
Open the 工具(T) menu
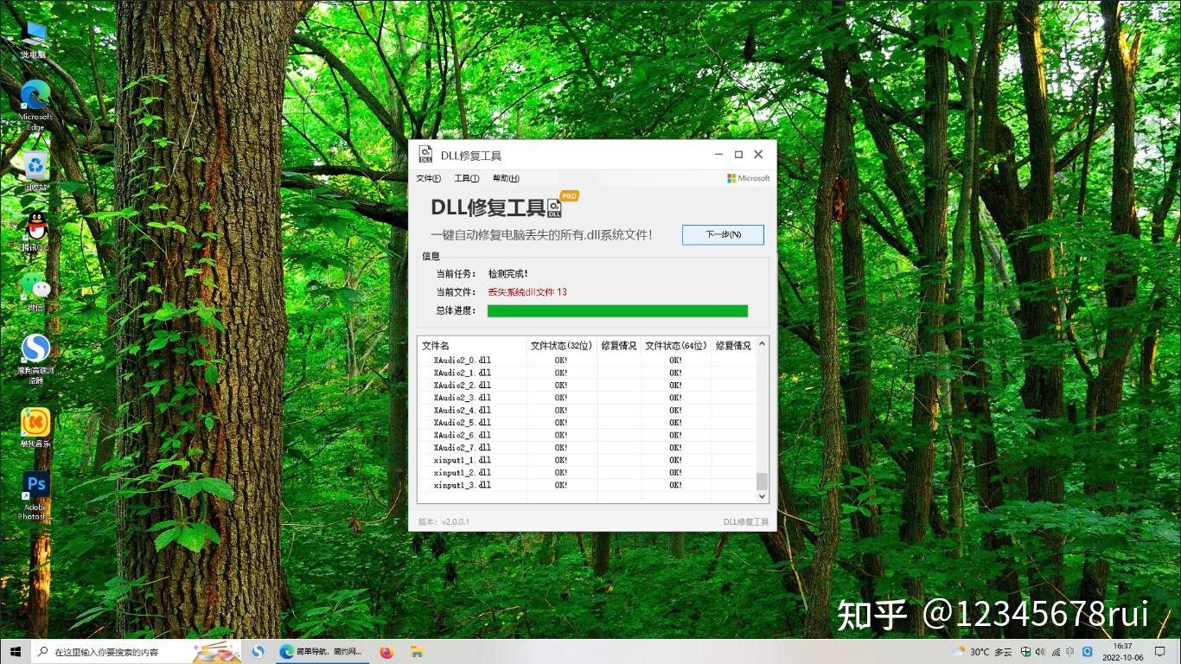[x=466, y=178]
